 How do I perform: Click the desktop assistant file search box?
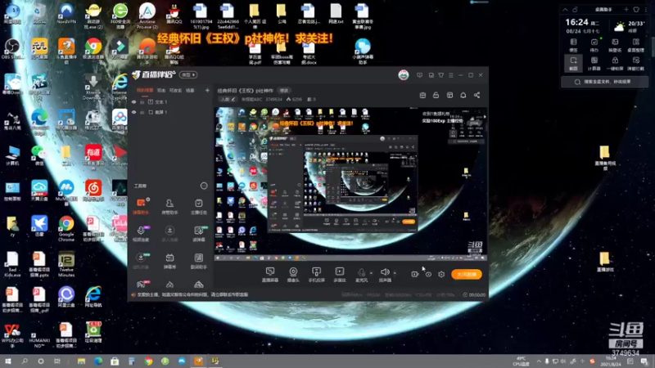coord(604,82)
